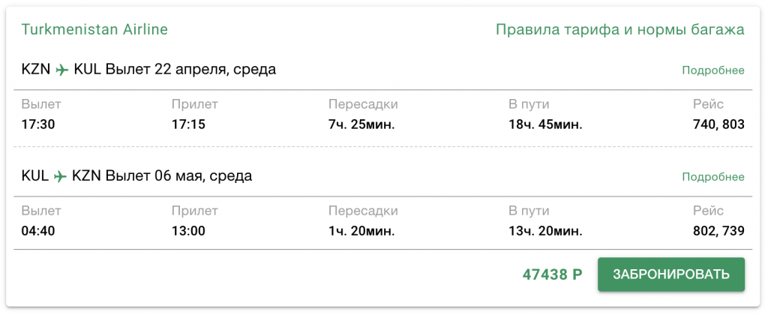The width and height of the screenshot is (768, 315).
Task: Click the plane icon between KZN and KUL
Action: (x=62, y=70)
